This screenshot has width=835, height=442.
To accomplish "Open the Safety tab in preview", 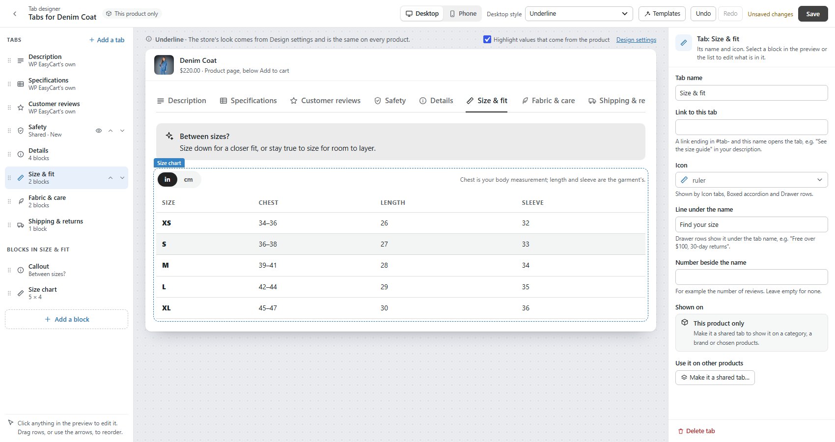I will coord(390,101).
